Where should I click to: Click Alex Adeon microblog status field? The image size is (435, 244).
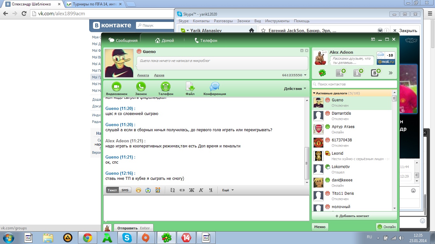(x=352, y=60)
